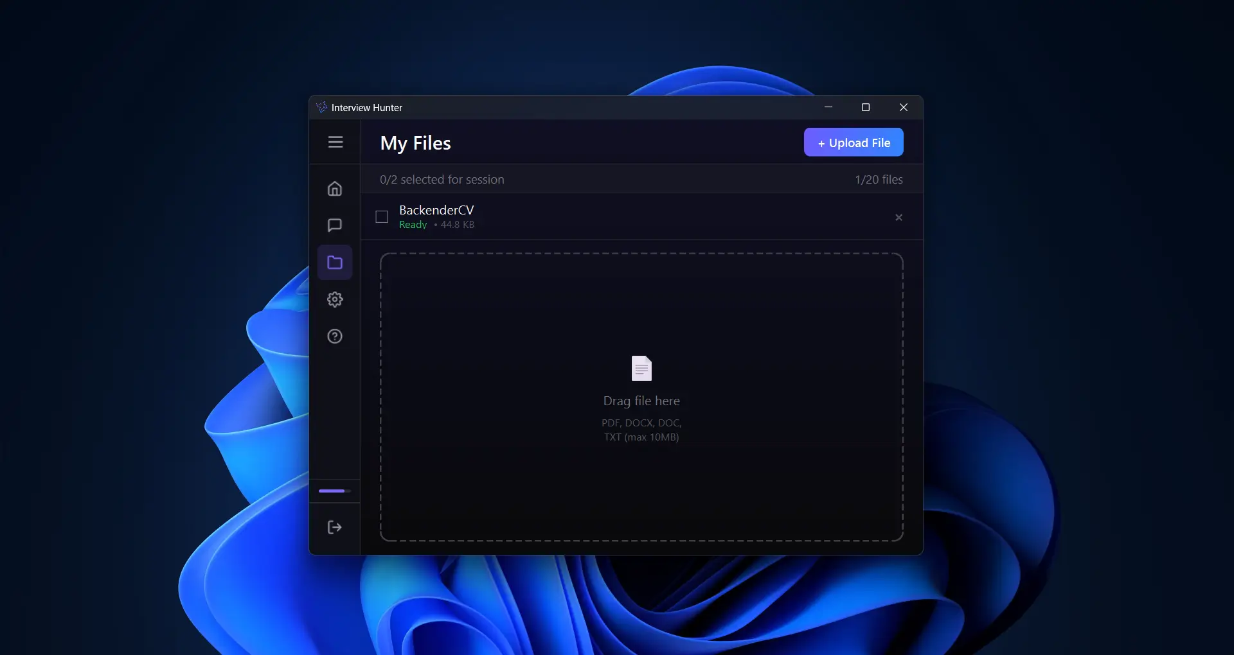Select the BackenderCV checkbox for session
The width and height of the screenshot is (1234, 655).
coord(381,217)
